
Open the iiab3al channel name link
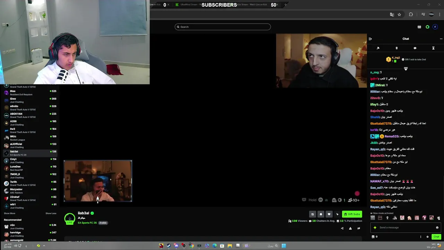(x=83, y=213)
